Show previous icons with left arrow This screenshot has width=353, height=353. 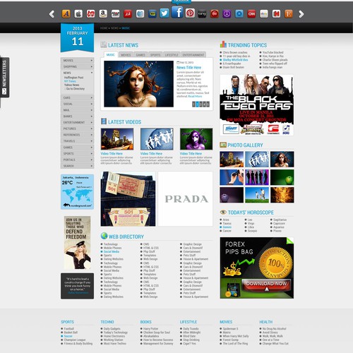click(x=52, y=14)
